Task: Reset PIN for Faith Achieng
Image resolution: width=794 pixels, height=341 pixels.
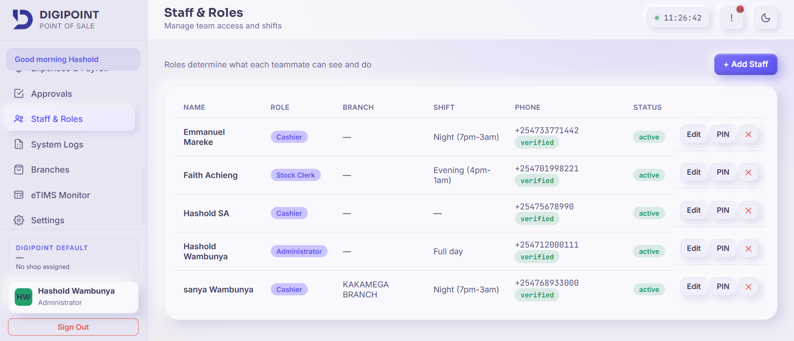Action: 723,173
